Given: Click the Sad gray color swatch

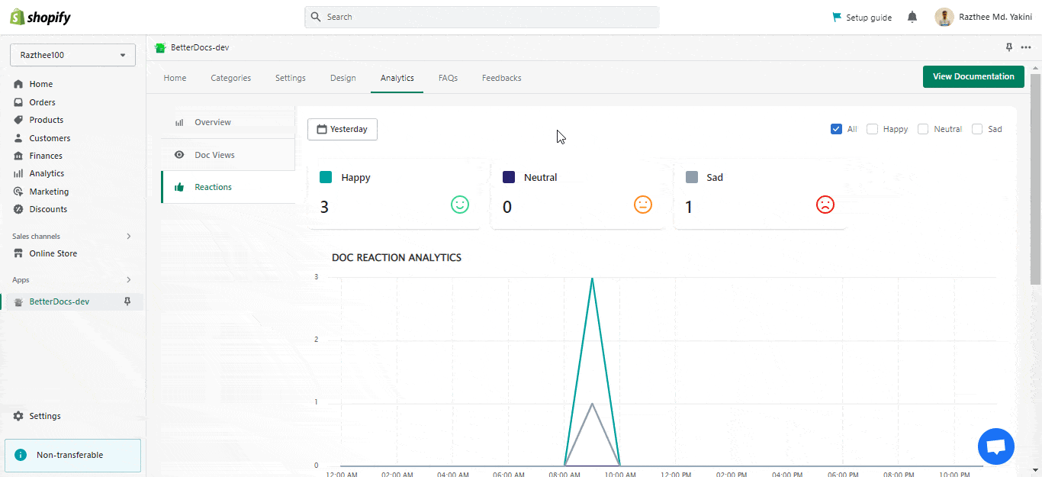Looking at the screenshot, I should point(692,177).
